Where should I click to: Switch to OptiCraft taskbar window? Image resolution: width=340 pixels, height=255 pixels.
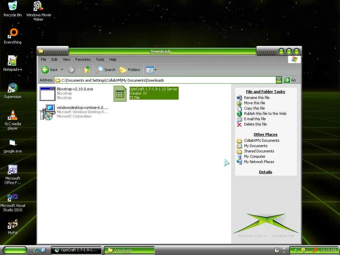click(76, 250)
